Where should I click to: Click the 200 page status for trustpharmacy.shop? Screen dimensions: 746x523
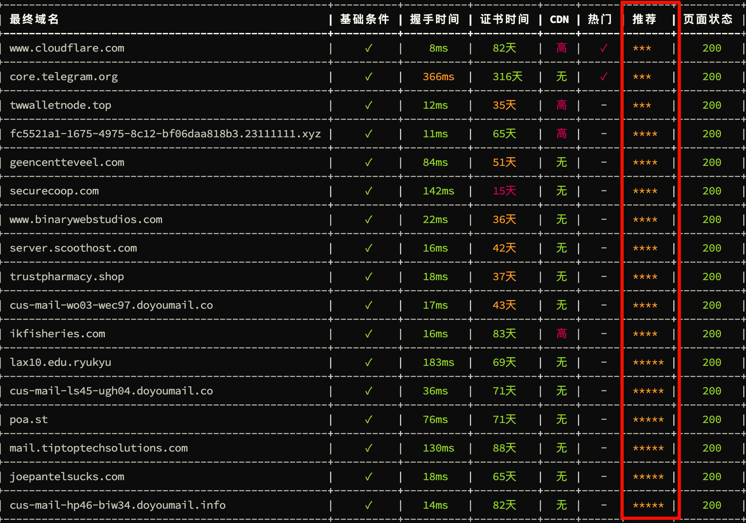711,277
